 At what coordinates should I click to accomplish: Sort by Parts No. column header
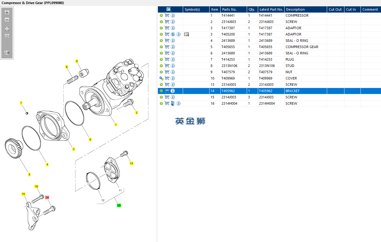233,9
